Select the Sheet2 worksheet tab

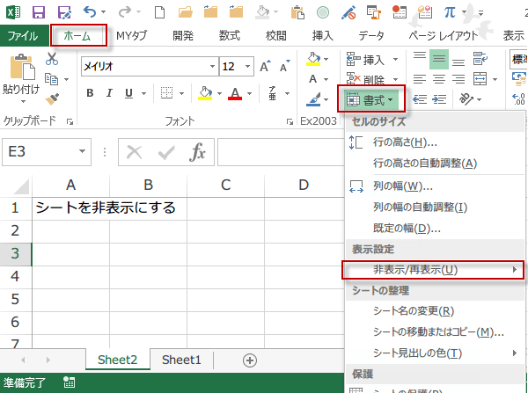click(x=118, y=360)
